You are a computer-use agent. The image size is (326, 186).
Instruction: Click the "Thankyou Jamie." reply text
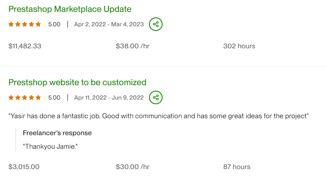tap(50, 146)
